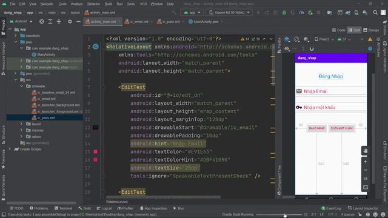Switch editor to Design view mode
Screen dimensions: 388x218
tap(371, 30)
